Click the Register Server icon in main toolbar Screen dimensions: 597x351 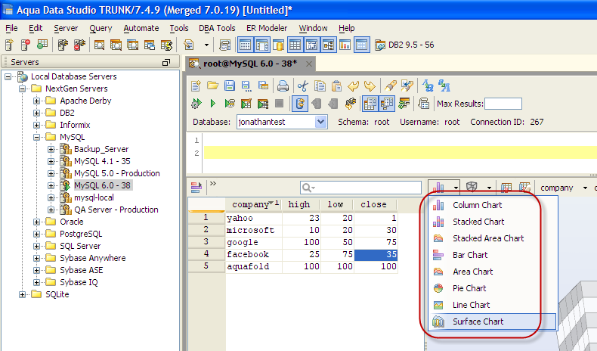click(9, 45)
